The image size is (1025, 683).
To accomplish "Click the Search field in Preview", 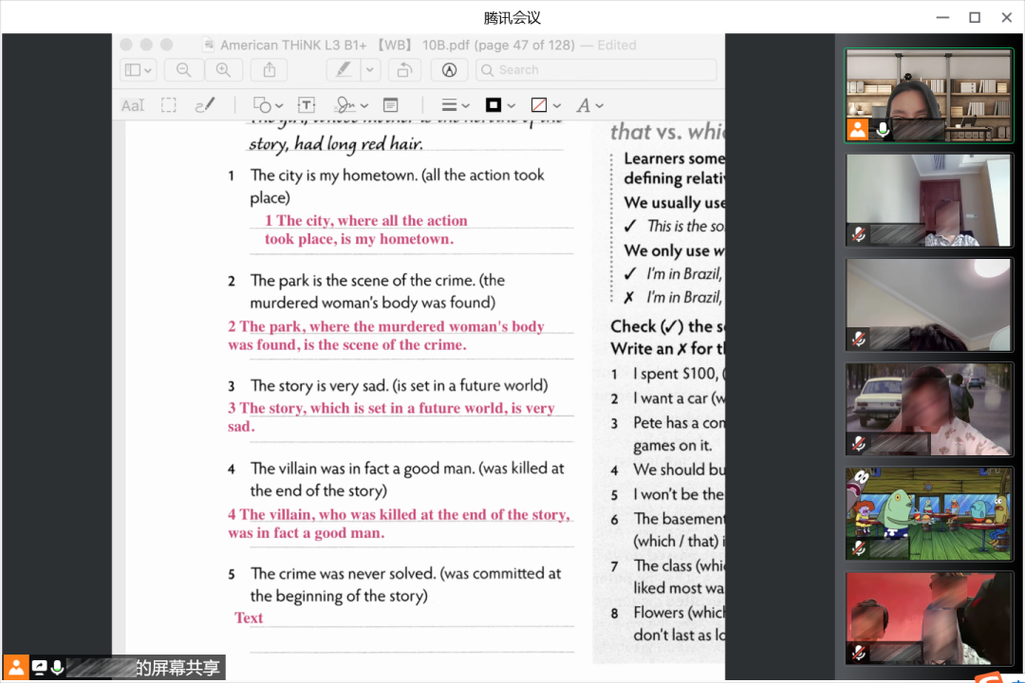I will coord(596,70).
